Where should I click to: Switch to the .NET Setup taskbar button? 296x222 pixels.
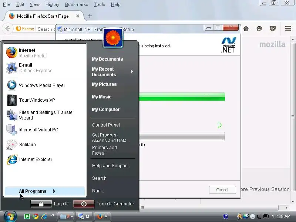[84, 216]
